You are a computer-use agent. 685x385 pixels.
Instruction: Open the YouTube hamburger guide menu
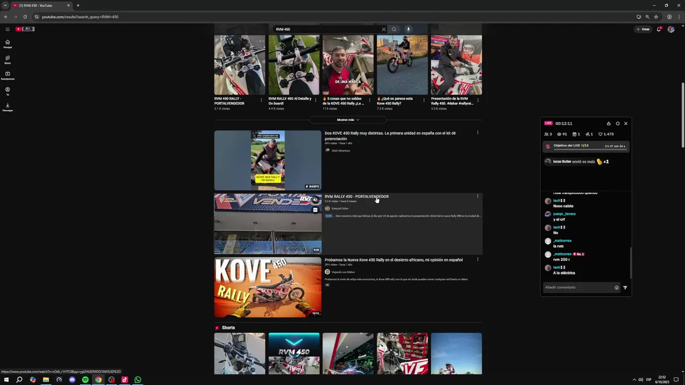pos(7,29)
